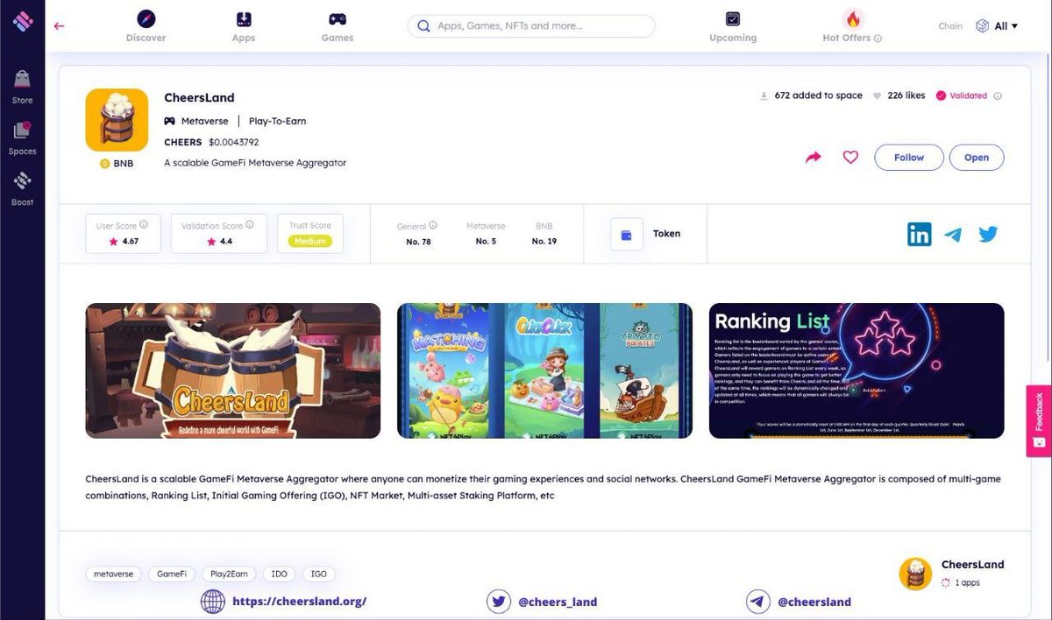This screenshot has height=620, width=1052.
Task: Open the CheersLand beer mugs banner thumbnail
Action: (x=233, y=370)
